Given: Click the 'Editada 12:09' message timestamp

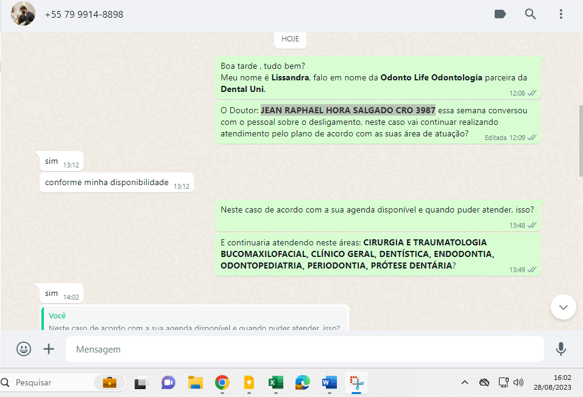Looking at the screenshot, I should pos(504,138).
